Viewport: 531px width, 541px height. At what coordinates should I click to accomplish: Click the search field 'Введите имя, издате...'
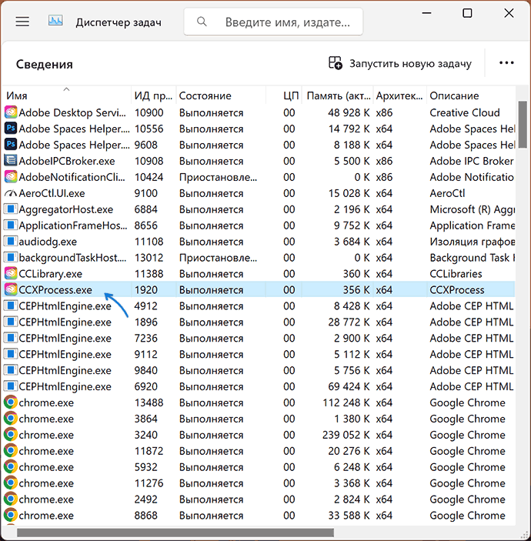click(273, 22)
